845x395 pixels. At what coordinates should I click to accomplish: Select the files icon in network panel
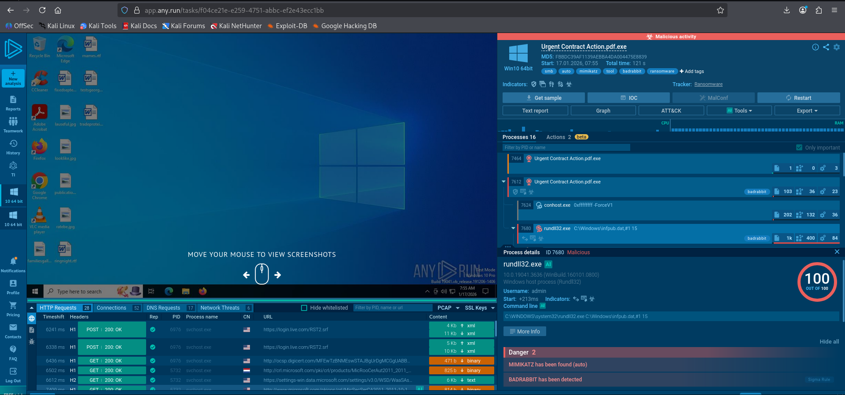(x=32, y=330)
